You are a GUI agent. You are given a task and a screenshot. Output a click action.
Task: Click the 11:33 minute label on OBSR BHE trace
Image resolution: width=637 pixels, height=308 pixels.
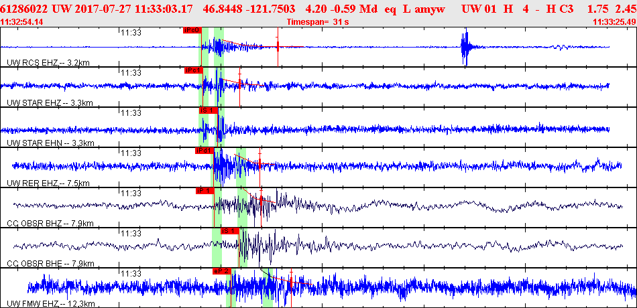131,233
